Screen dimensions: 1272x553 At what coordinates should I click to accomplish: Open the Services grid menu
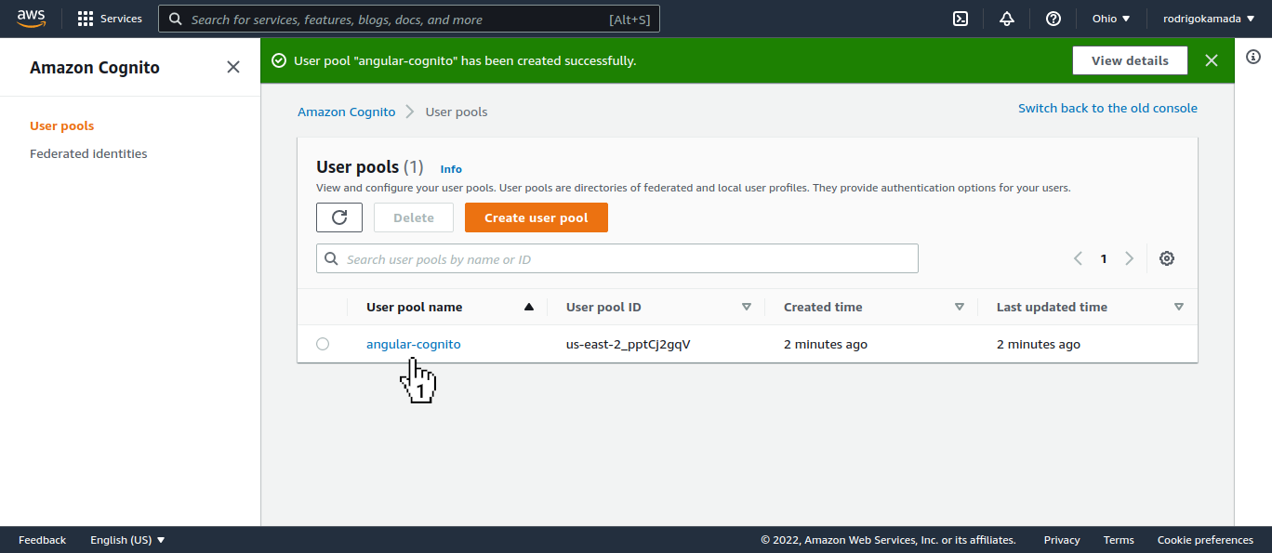(109, 18)
